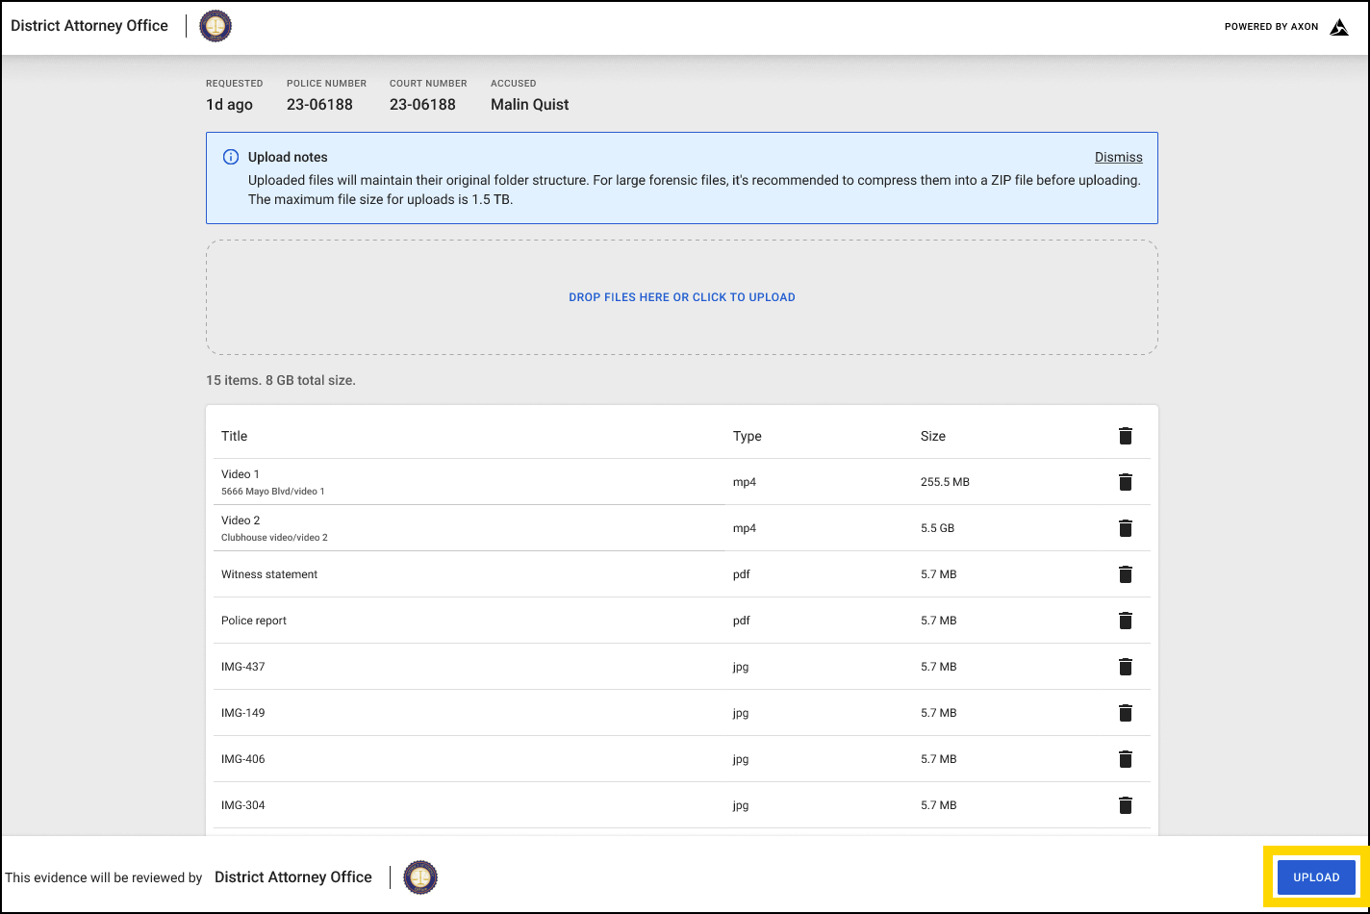
Task: Delete IMG-149 from the upload queue
Action: pos(1125,713)
